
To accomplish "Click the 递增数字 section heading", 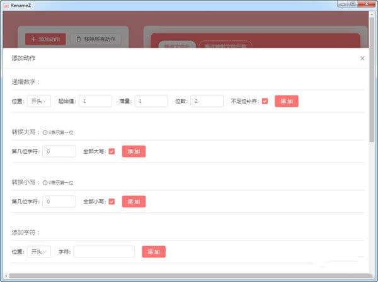I will pyautogui.click(x=26, y=82).
